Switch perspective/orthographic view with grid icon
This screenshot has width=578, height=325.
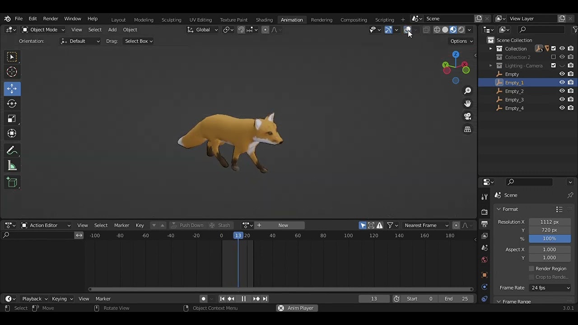tap(468, 129)
